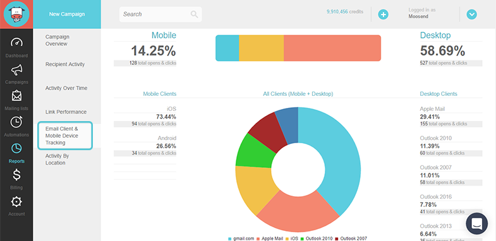Click the plus icon to add credits
Viewport: 496px width, 241px height.
(383, 15)
